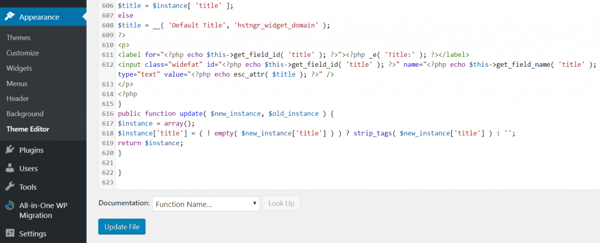This screenshot has height=243, width=600.
Task: Click the Update File button
Action: 122,227
